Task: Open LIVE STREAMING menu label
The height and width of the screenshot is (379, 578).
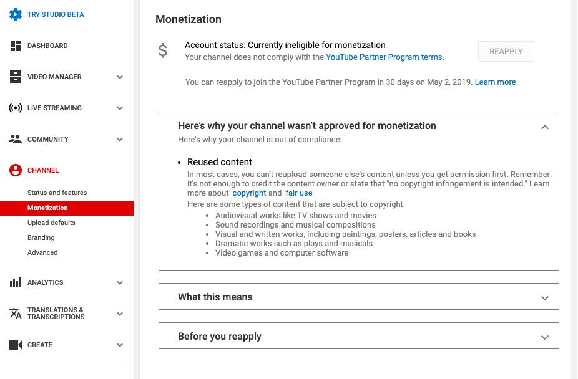Action: pos(54,108)
